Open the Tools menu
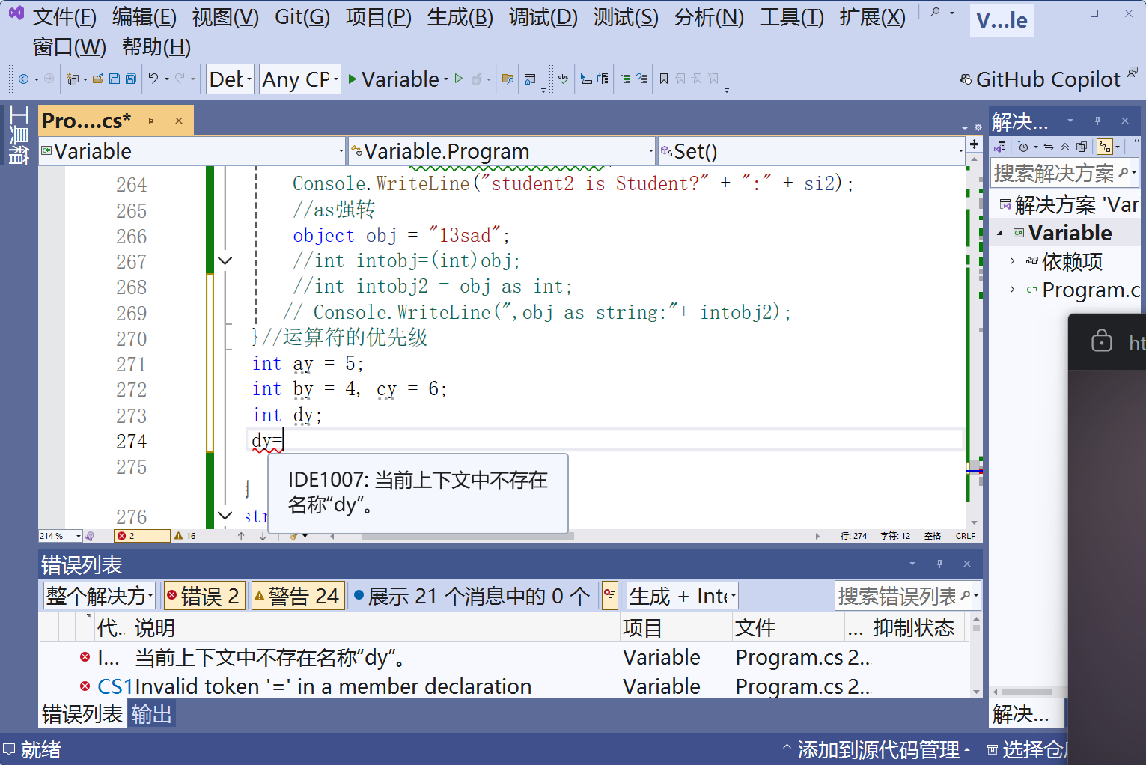The height and width of the screenshot is (765, 1146). point(792,17)
